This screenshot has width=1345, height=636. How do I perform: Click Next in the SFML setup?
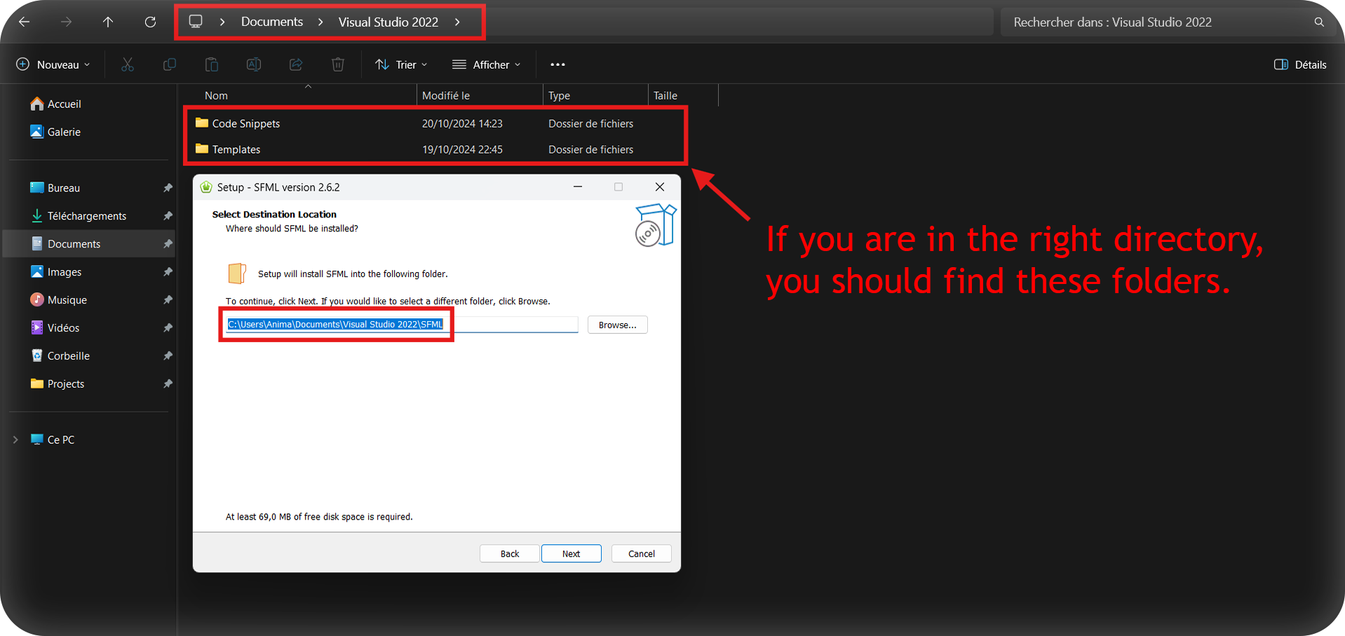(x=571, y=553)
